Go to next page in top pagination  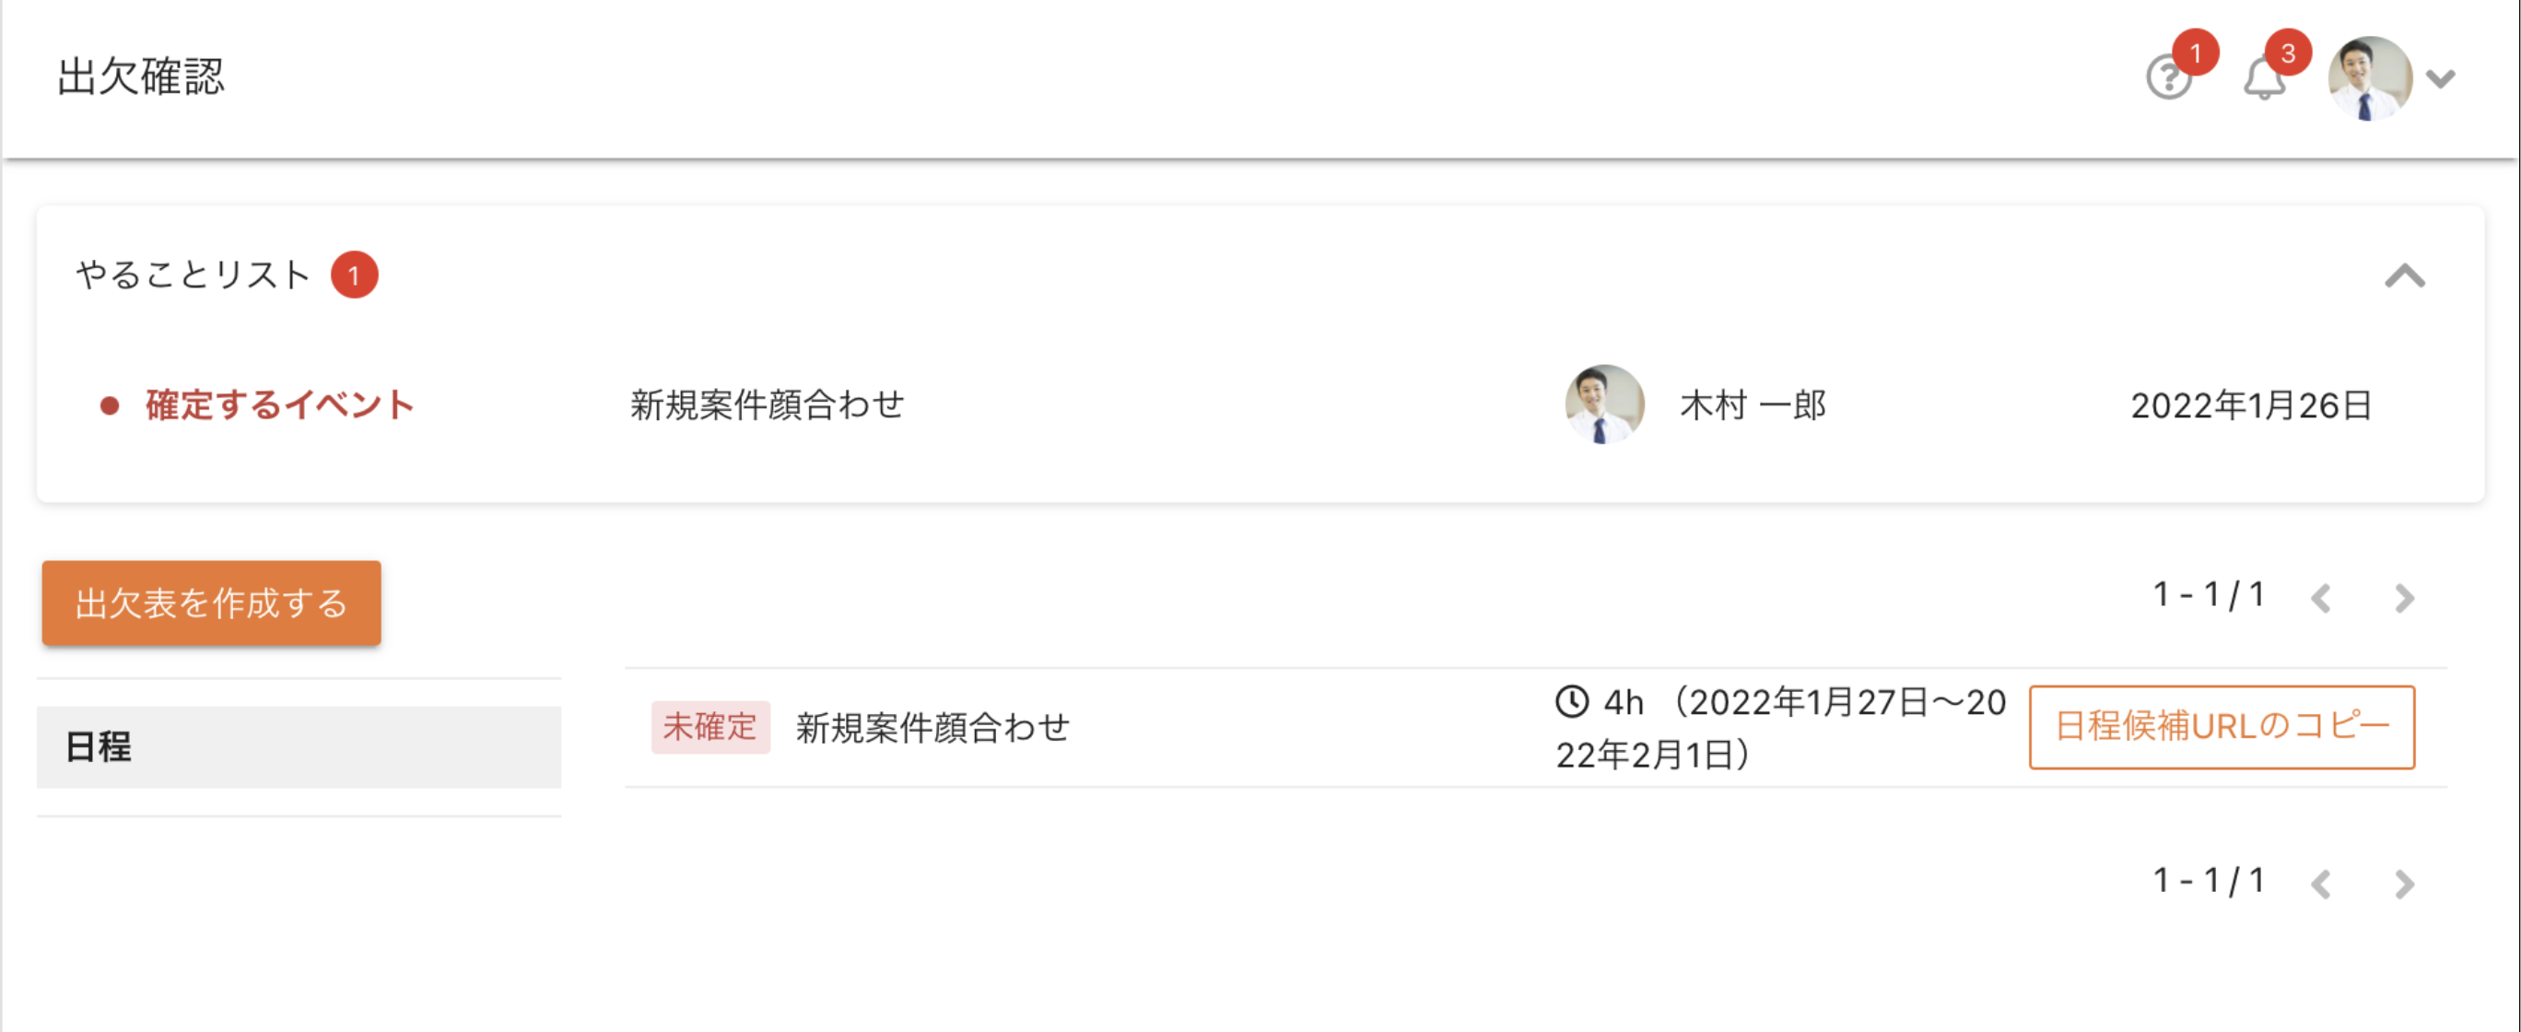[2404, 598]
